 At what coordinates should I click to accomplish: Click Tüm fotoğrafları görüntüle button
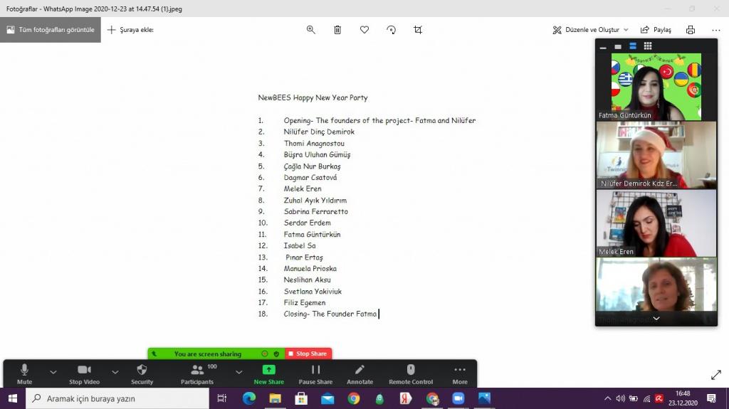(51, 30)
